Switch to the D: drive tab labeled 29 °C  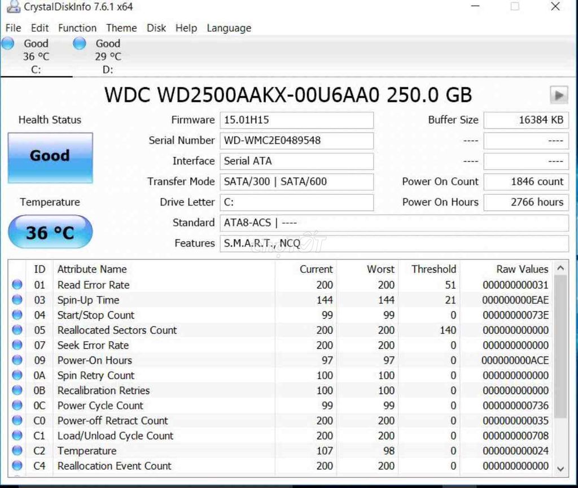pyautogui.click(x=108, y=56)
